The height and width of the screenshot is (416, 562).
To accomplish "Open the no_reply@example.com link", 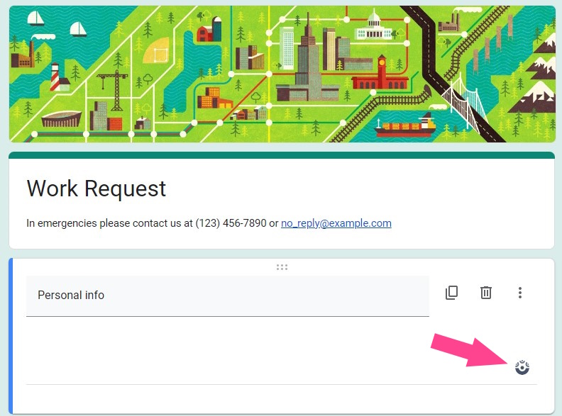I will pyautogui.click(x=336, y=223).
